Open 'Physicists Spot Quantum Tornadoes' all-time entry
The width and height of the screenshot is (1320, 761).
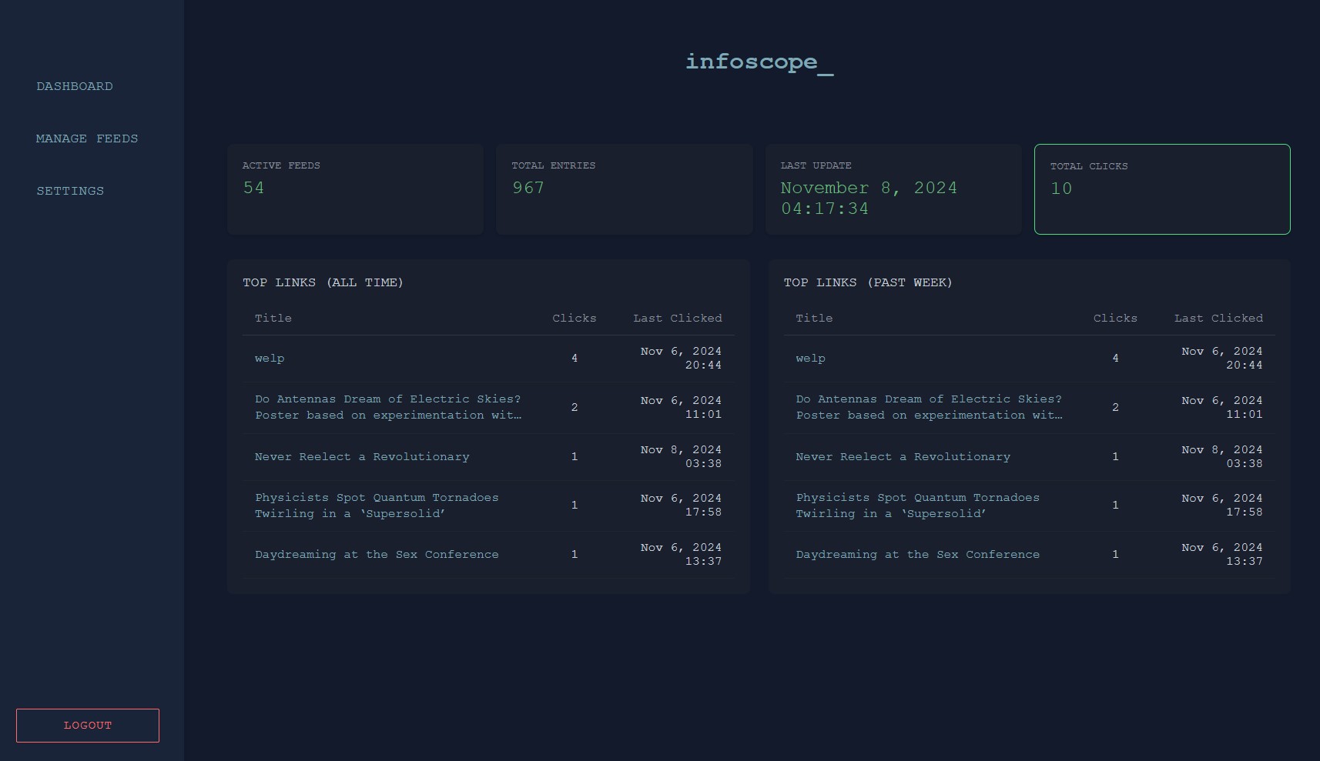(x=377, y=506)
